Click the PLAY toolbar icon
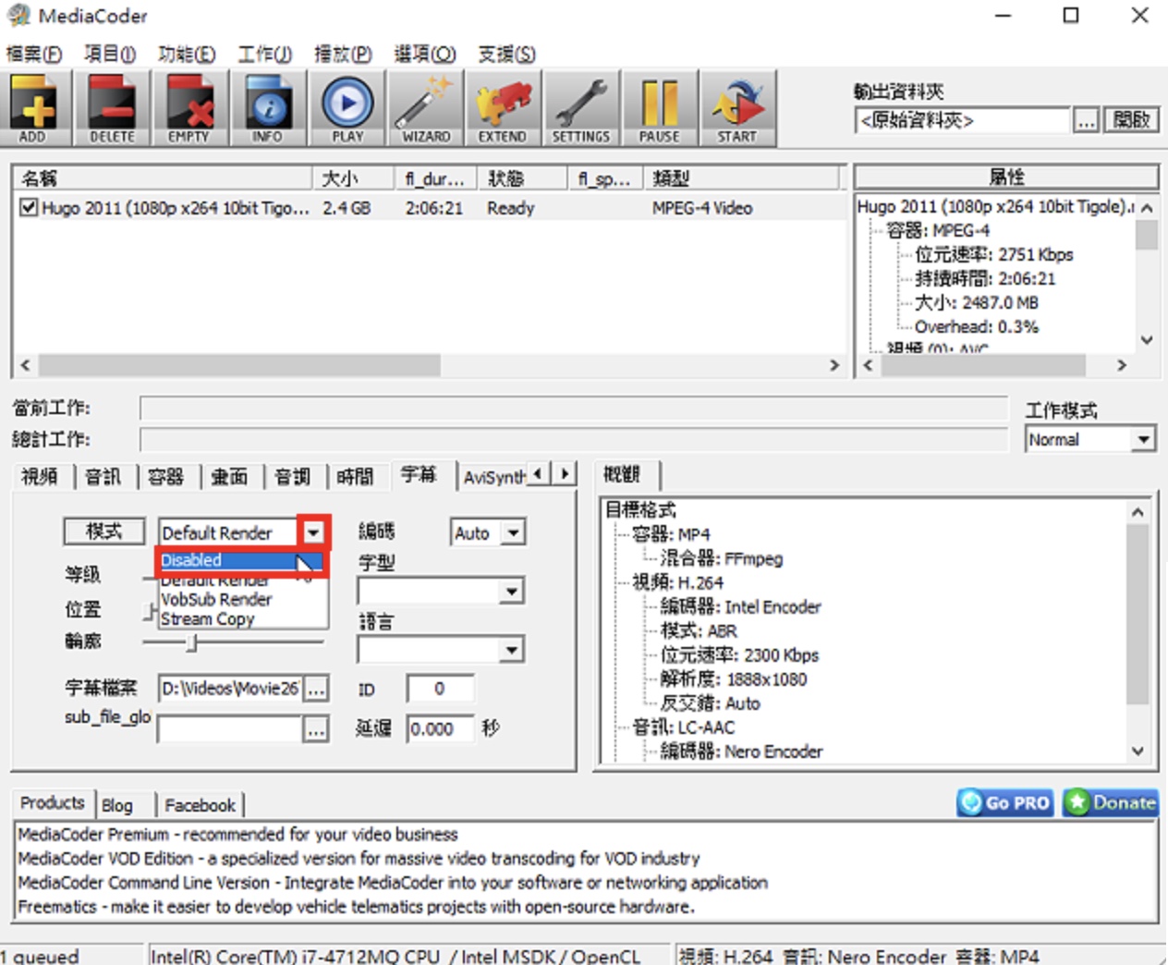The width and height of the screenshot is (1168, 965). click(x=347, y=108)
